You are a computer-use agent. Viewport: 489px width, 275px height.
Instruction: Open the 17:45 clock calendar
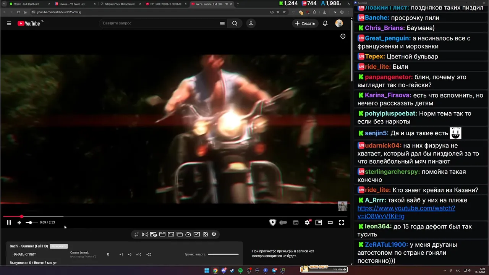click(479, 270)
